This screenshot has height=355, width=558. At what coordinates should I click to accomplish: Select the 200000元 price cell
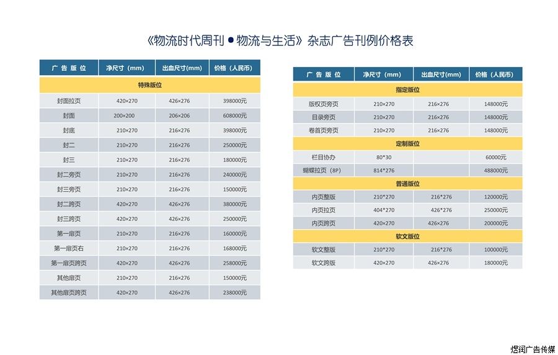(x=496, y=223)
